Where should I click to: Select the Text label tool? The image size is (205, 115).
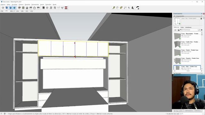(125, 8)
